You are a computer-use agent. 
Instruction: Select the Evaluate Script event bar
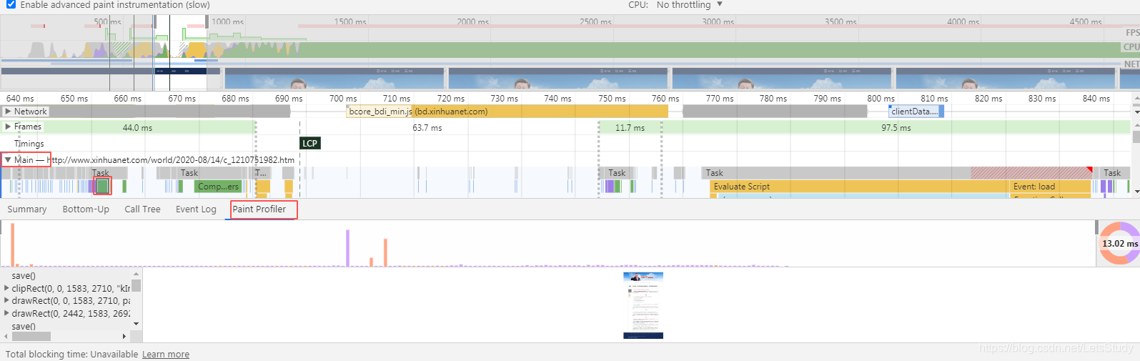(860, 187)
